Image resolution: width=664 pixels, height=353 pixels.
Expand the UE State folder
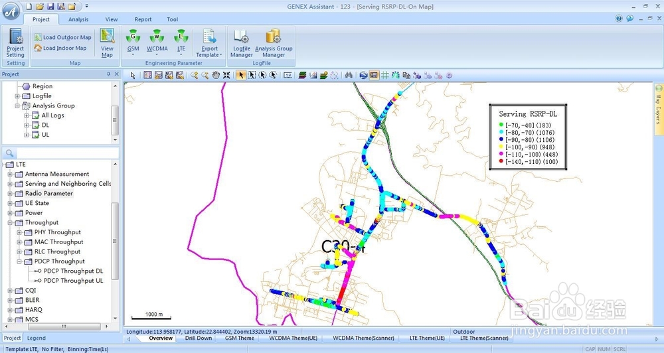click(10, 203)
